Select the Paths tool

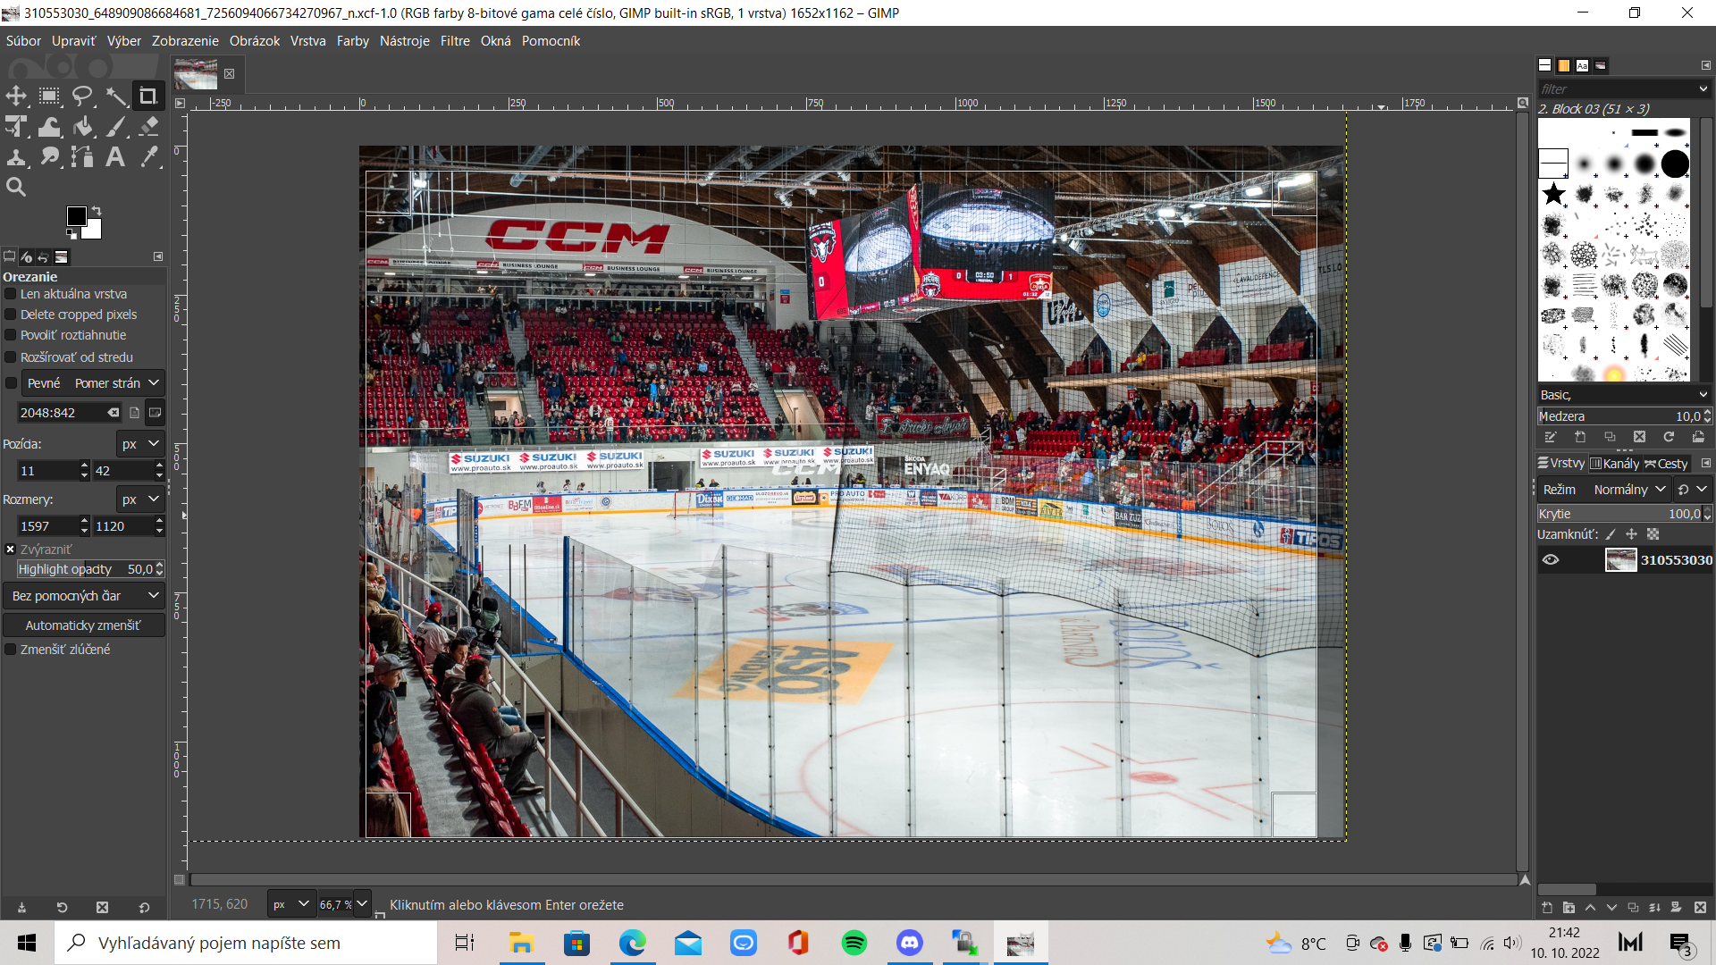pyautogui.click(x=82, y=157)
